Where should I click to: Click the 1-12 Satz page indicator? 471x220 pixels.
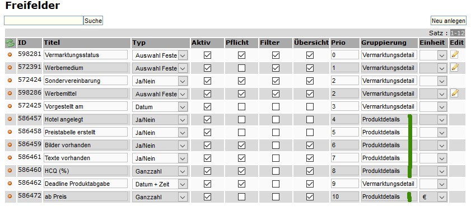coord(458,33)
